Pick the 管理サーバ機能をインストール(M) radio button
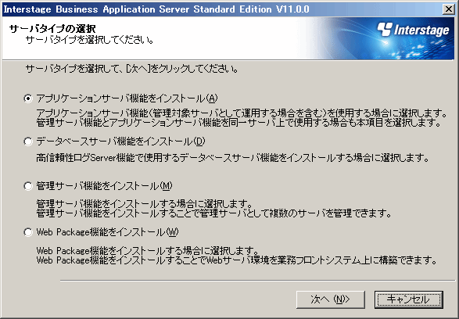Screen dimensions: 459x319 point(28,186)
